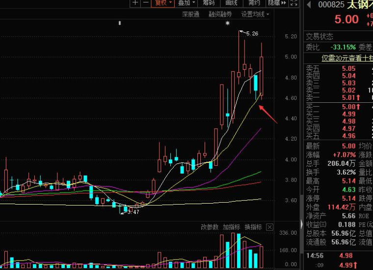Screen dimensions: 373x270
Task: Click the 融资融券 margin trading label
Action: (220, 14)
